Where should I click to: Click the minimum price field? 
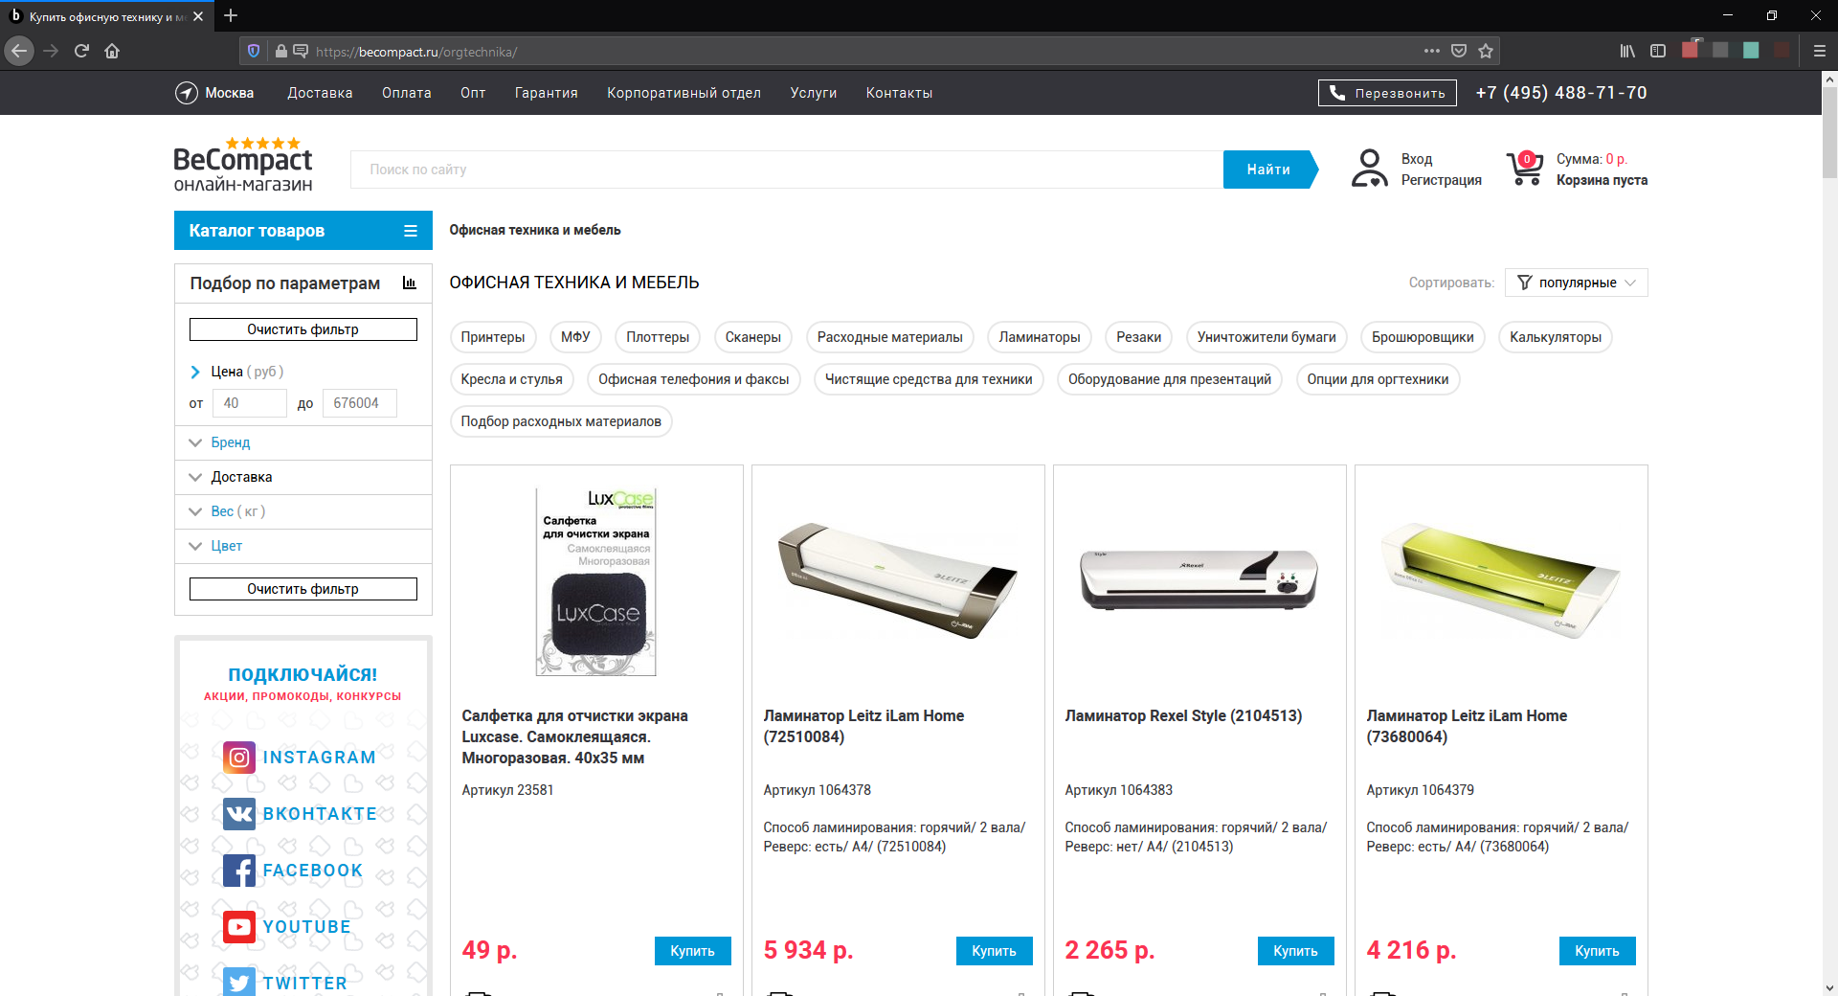(250, 403)
